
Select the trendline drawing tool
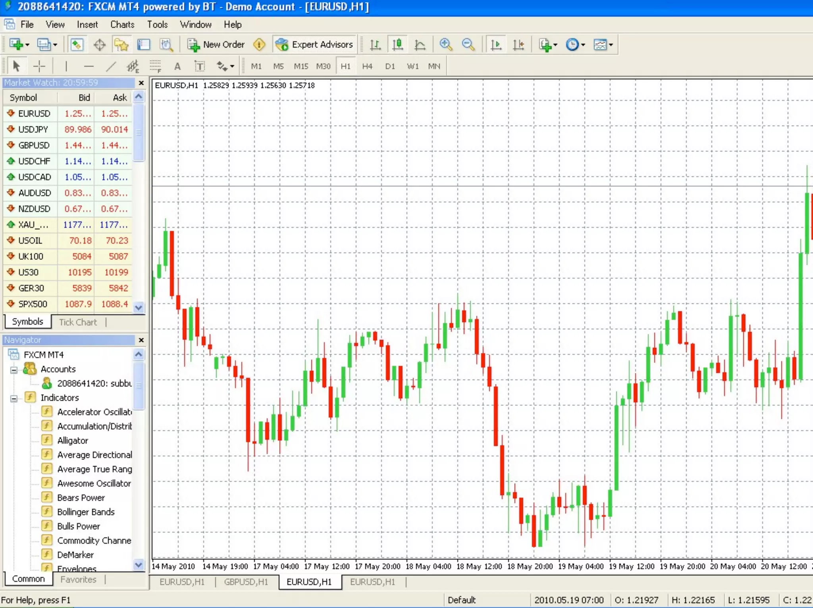[x=111, y=66]
